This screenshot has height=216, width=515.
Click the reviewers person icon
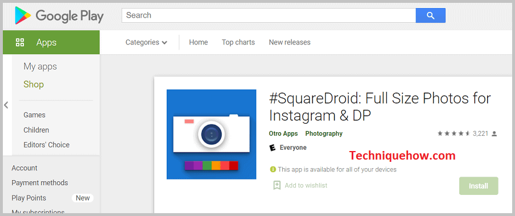(495, 134)
